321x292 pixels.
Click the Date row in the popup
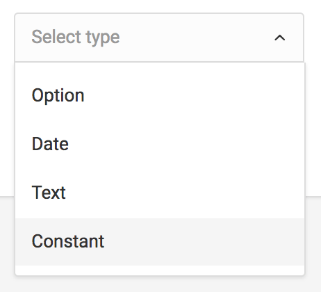coord(160,144)
